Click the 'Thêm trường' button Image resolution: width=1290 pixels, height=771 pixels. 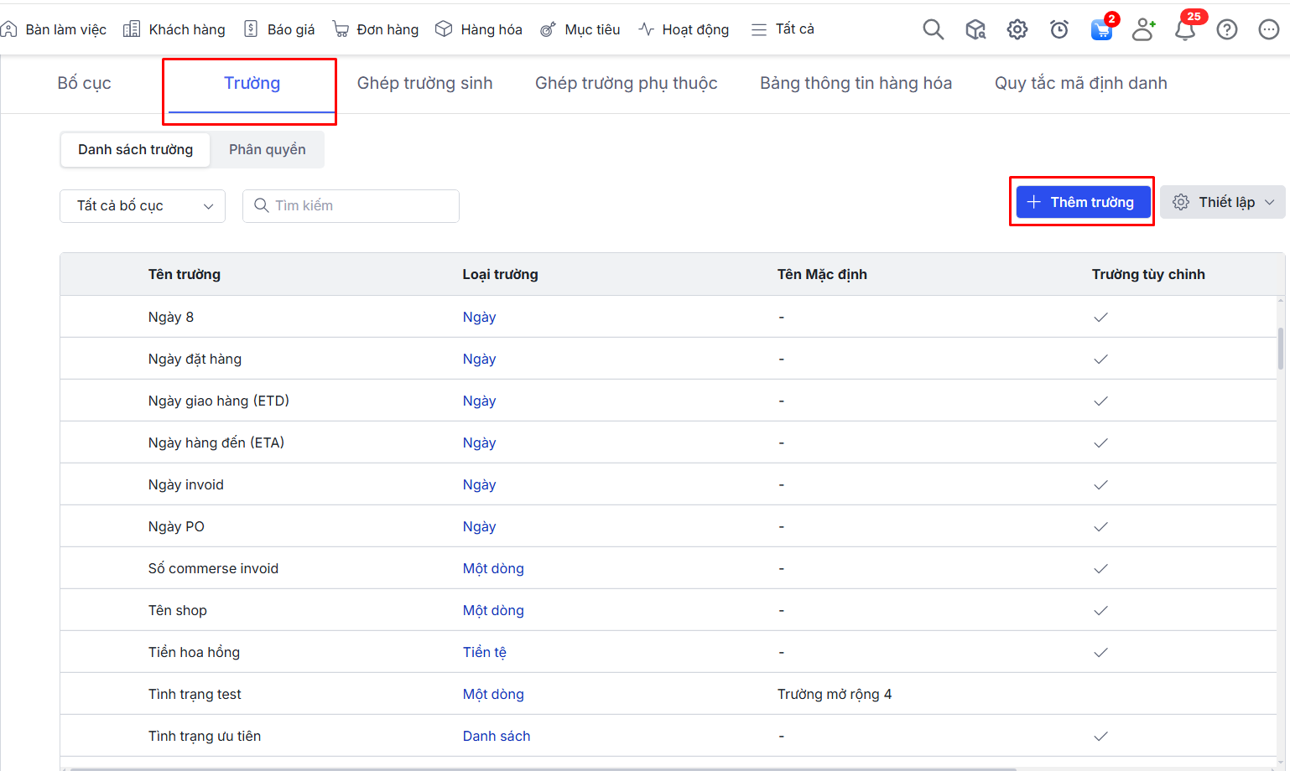1082,202
